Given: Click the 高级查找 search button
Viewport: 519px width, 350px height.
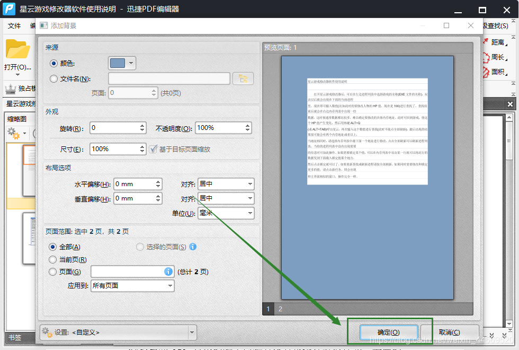Looking at the screenshot, I should coord(496,26).
